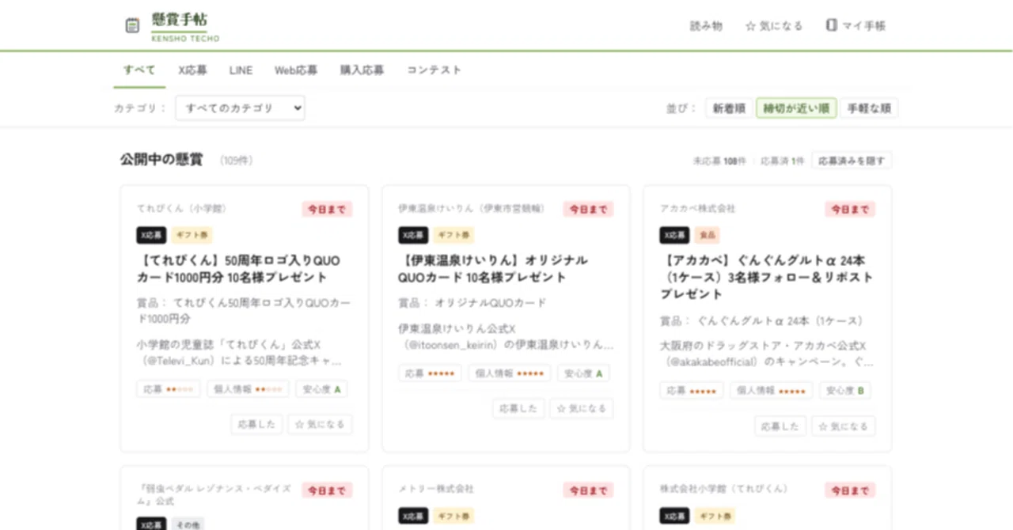This screenshot has width=1013, height=530.
Task: Click sponsor name メトリー株式会社
Action: pyautogui.click(x=436, y=489)
